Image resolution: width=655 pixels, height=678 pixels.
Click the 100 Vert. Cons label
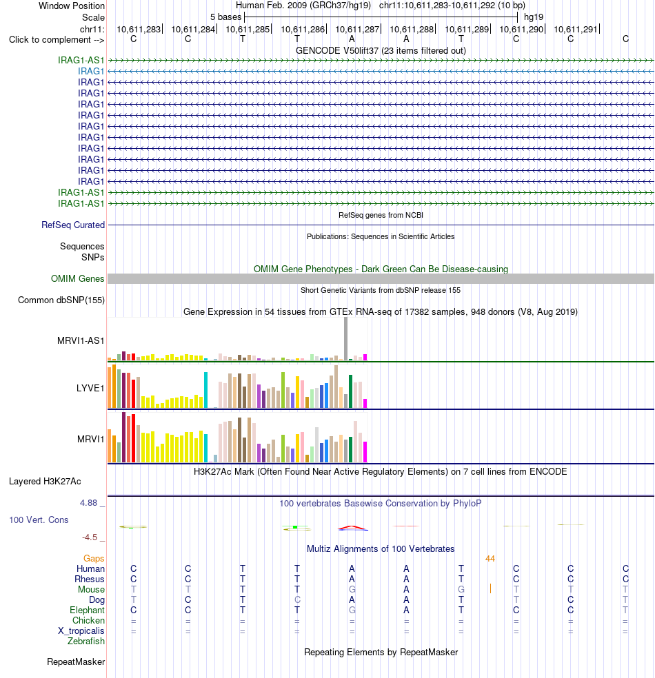tap(39, 520)
